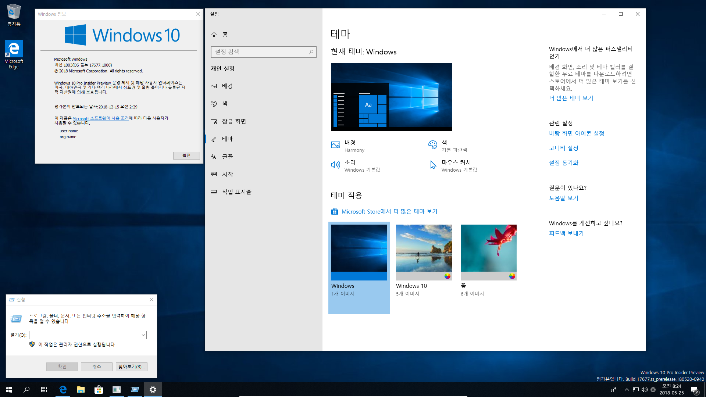Click the 색 palette icon for 기본 파란색
Viewport: 706px width, 397px height.
[433, 145]
